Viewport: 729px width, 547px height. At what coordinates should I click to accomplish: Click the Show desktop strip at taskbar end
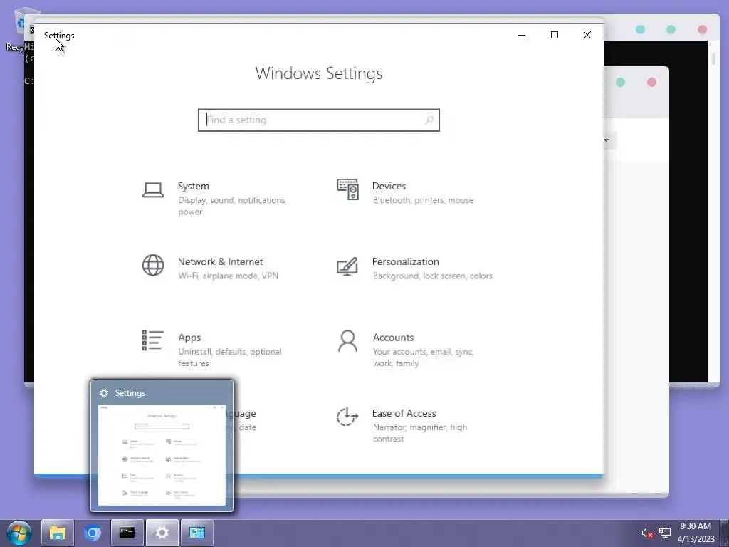(x=724, y=533)
